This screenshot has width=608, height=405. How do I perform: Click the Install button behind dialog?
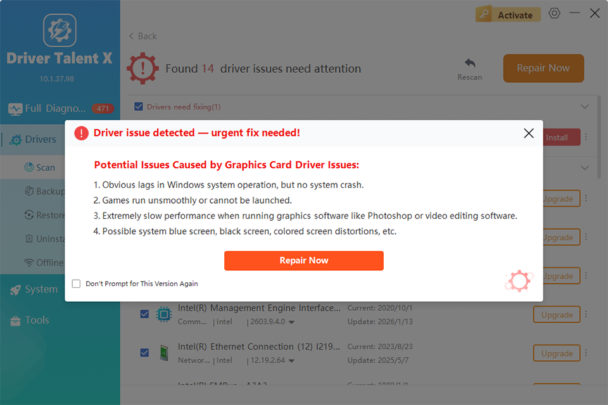click(562, 137)
